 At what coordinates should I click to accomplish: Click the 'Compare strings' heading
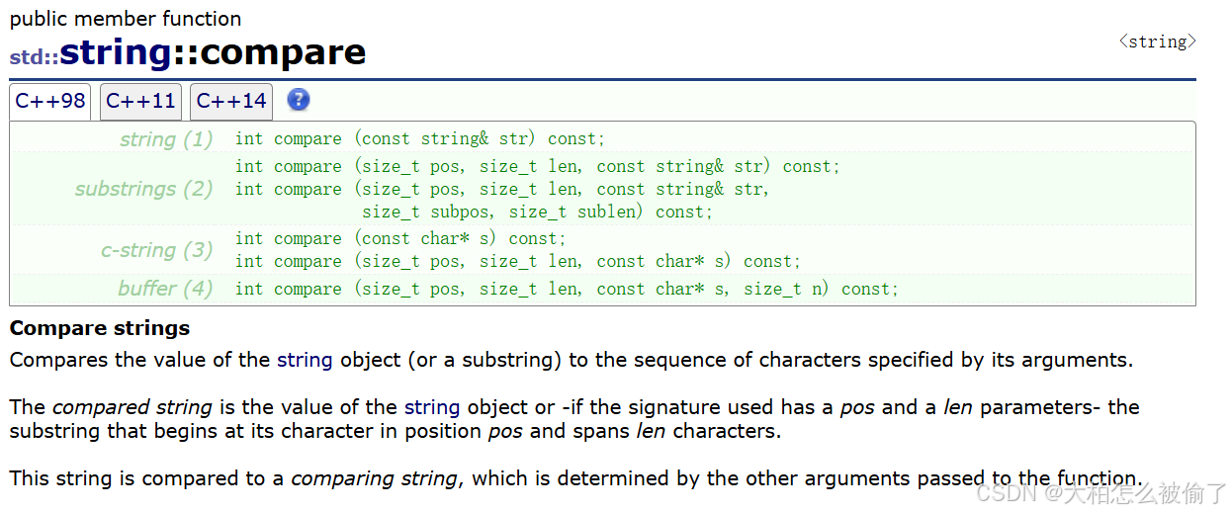click(x=100, y=328)
